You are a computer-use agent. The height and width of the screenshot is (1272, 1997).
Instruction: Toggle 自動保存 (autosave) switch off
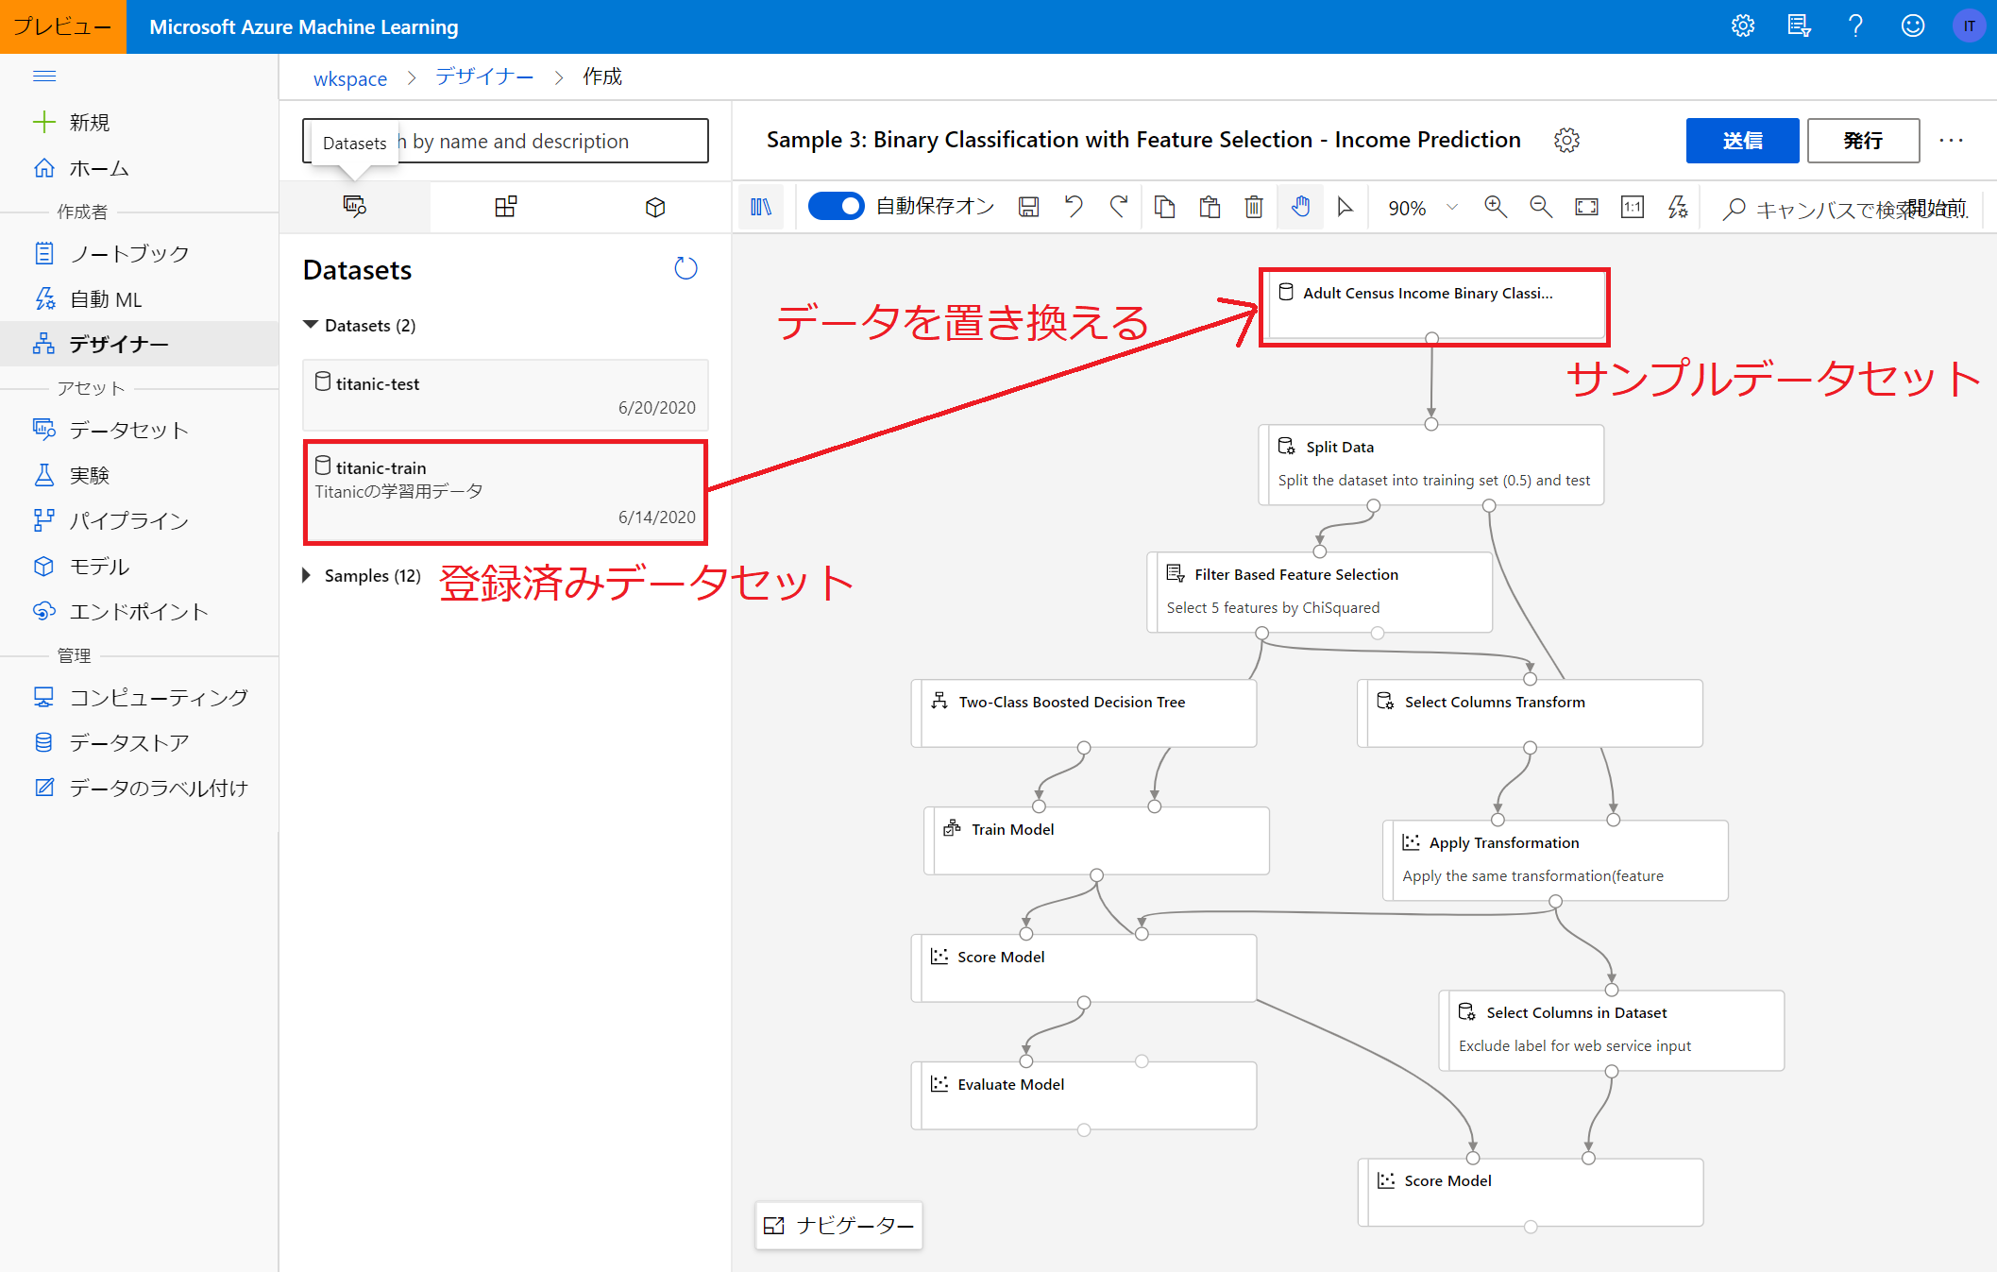836,206
